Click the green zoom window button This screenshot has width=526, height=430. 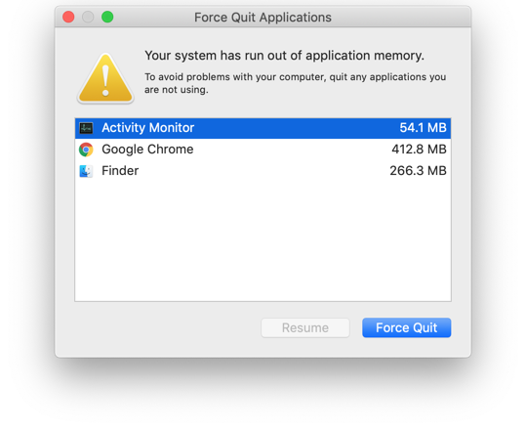point(107,17)
